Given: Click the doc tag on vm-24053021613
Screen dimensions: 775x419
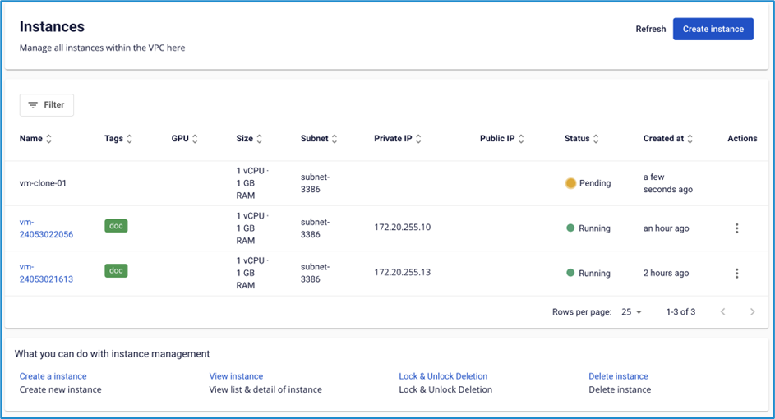Looking at the screenshot, I should 116,270.
